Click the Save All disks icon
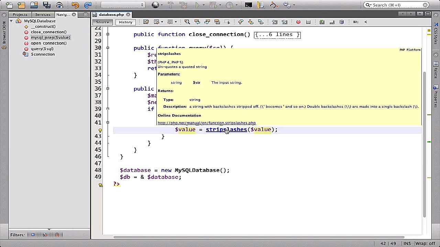 point(46,5)
